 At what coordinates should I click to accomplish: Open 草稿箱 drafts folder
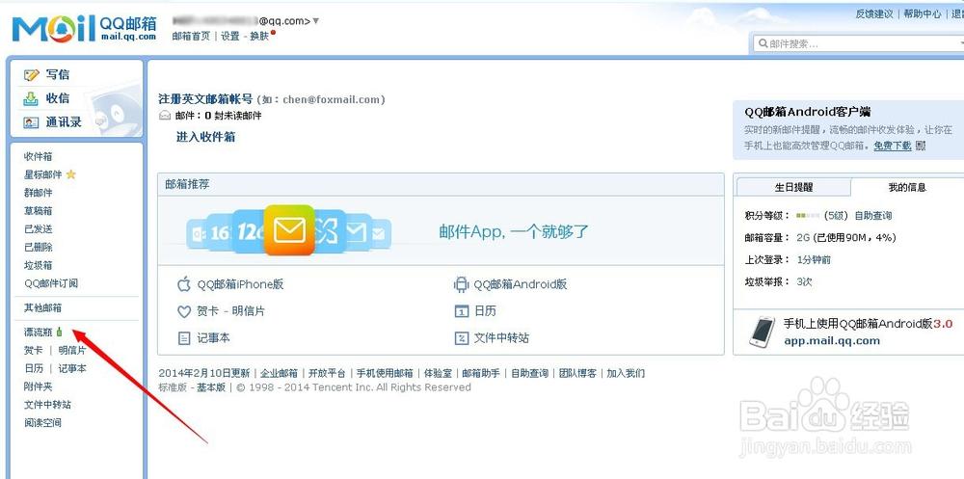(39, 211)
